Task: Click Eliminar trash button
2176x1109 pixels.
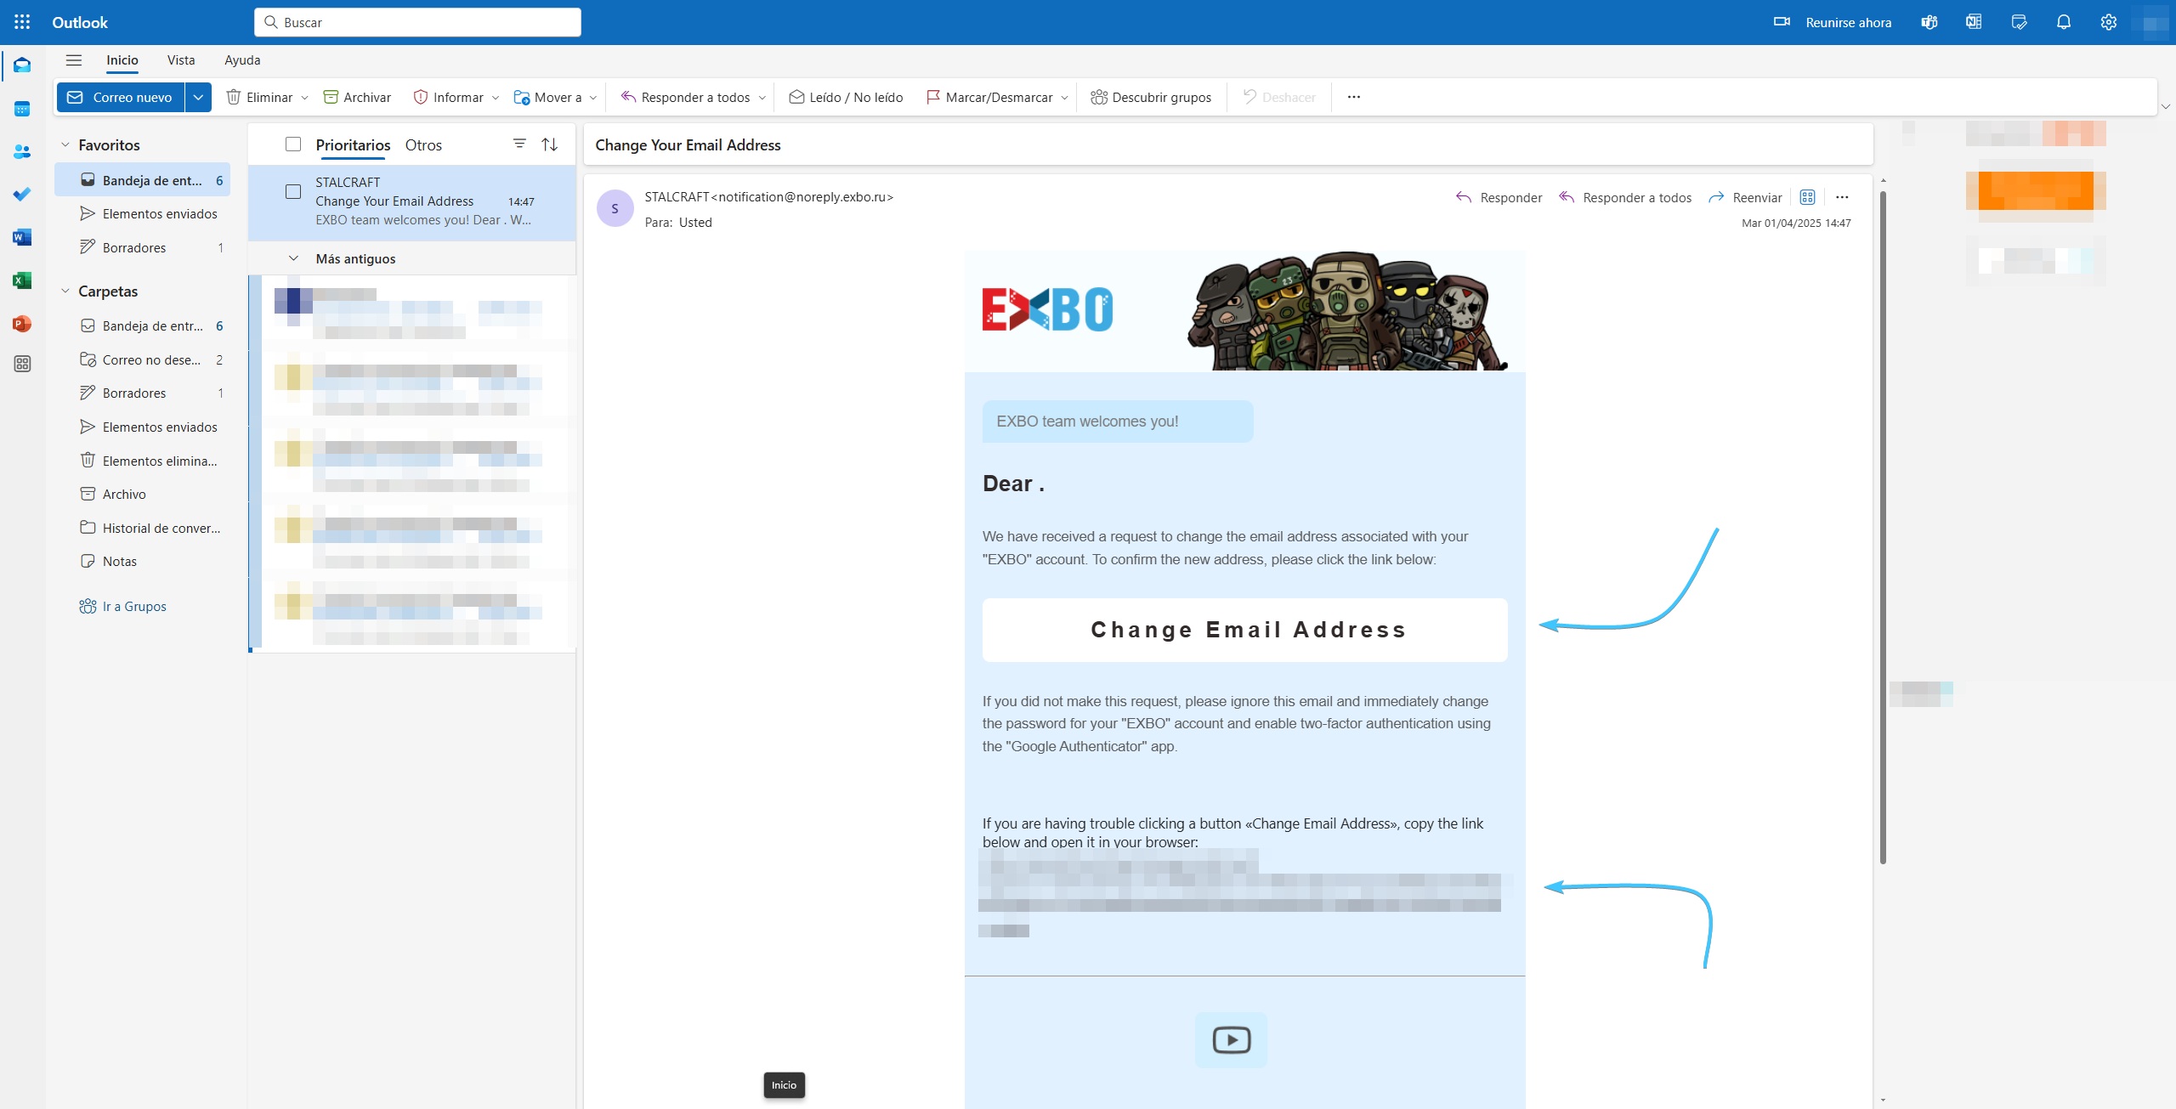Action: click(x=260, y=97)
